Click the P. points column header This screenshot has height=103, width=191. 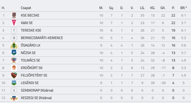pos(173,8)
